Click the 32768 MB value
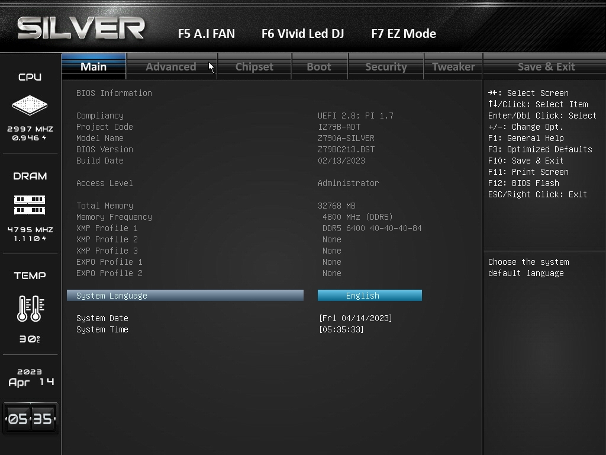 pyautogui.click(x=337, y=206)
